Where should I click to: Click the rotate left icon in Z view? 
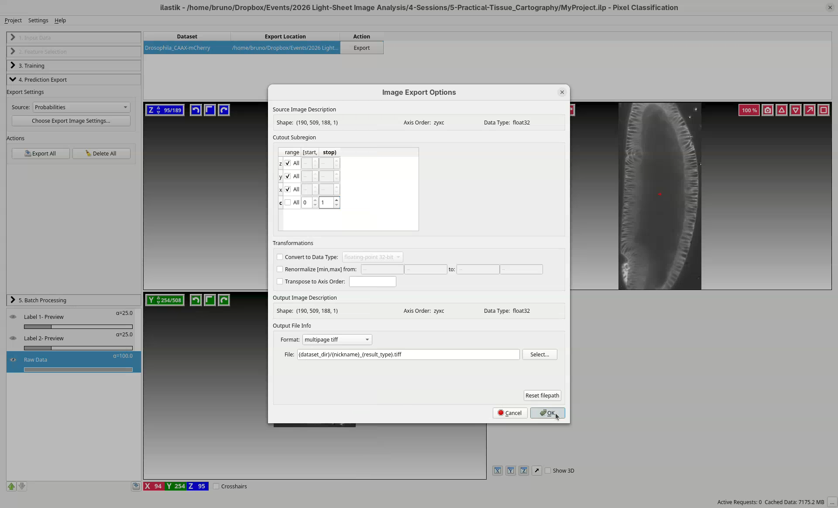click(x=196, y=110)
